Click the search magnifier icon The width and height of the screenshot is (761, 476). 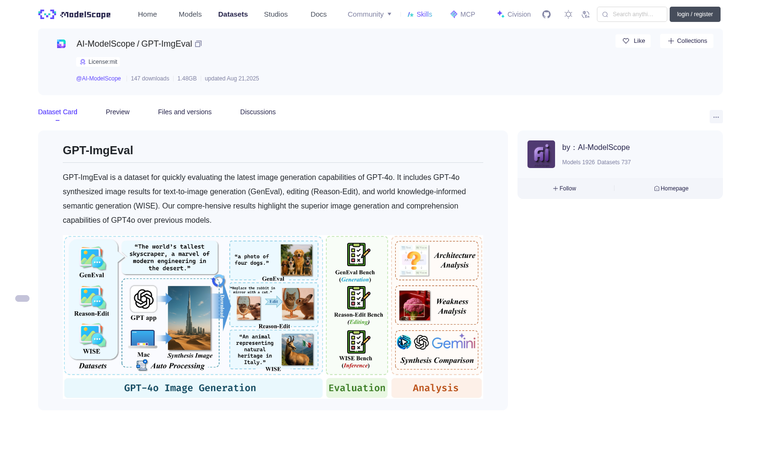[605, 14]
